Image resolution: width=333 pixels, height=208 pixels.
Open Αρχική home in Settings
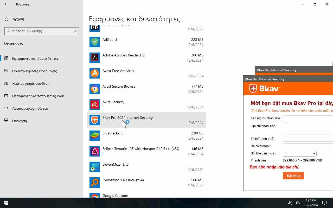(18, 19)
